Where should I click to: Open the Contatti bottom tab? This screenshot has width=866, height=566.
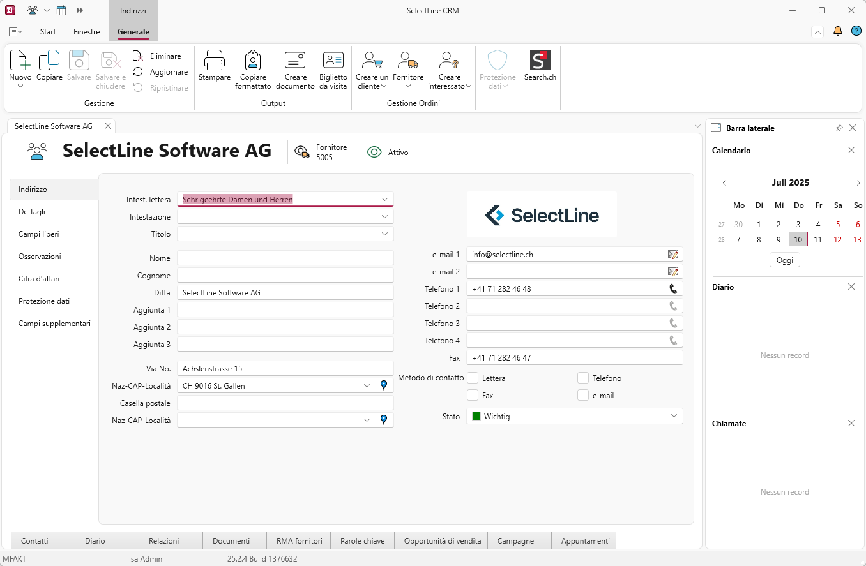43,540
